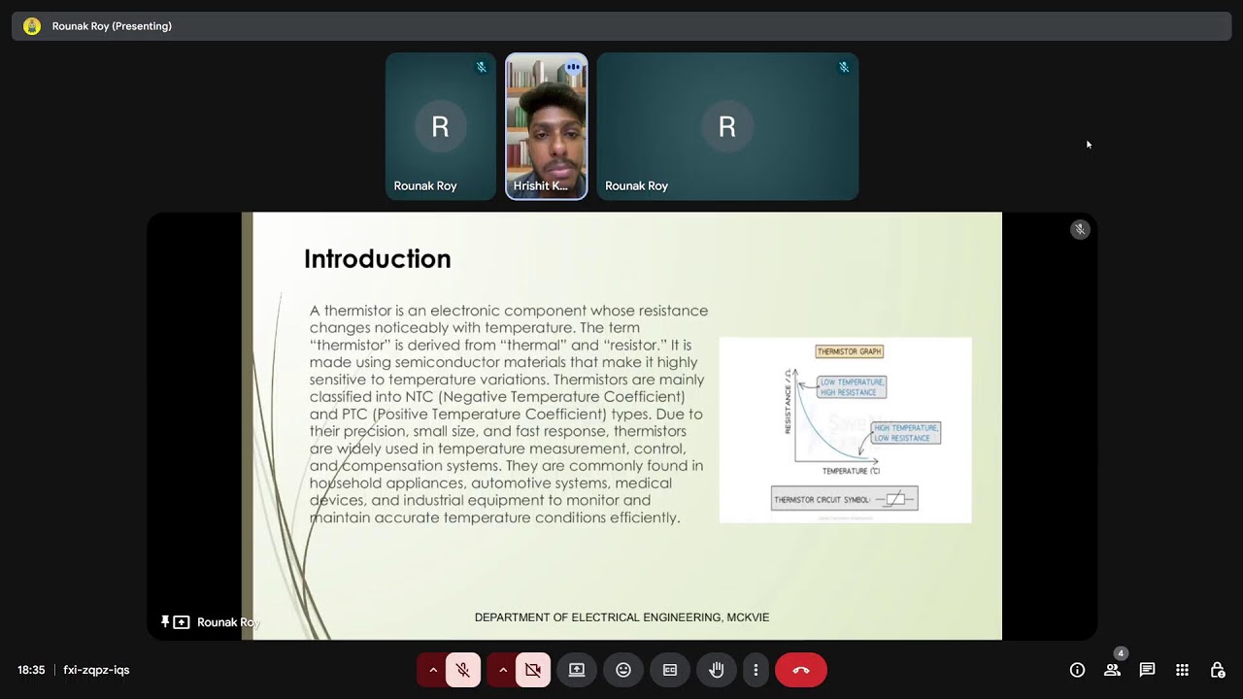The height and width of the screenshot is (699, 1243).
Task: Open host controls lock icon
Action: click(1217, 670)
